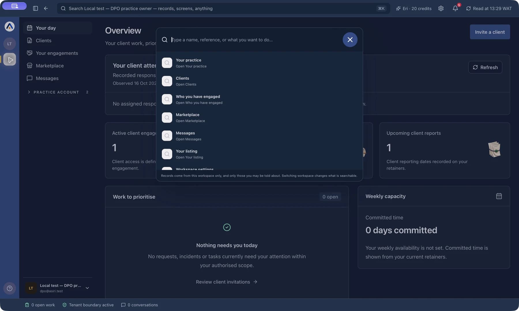Expand the Practice Account section
This screenshot has height=311, width=519.
58,92
